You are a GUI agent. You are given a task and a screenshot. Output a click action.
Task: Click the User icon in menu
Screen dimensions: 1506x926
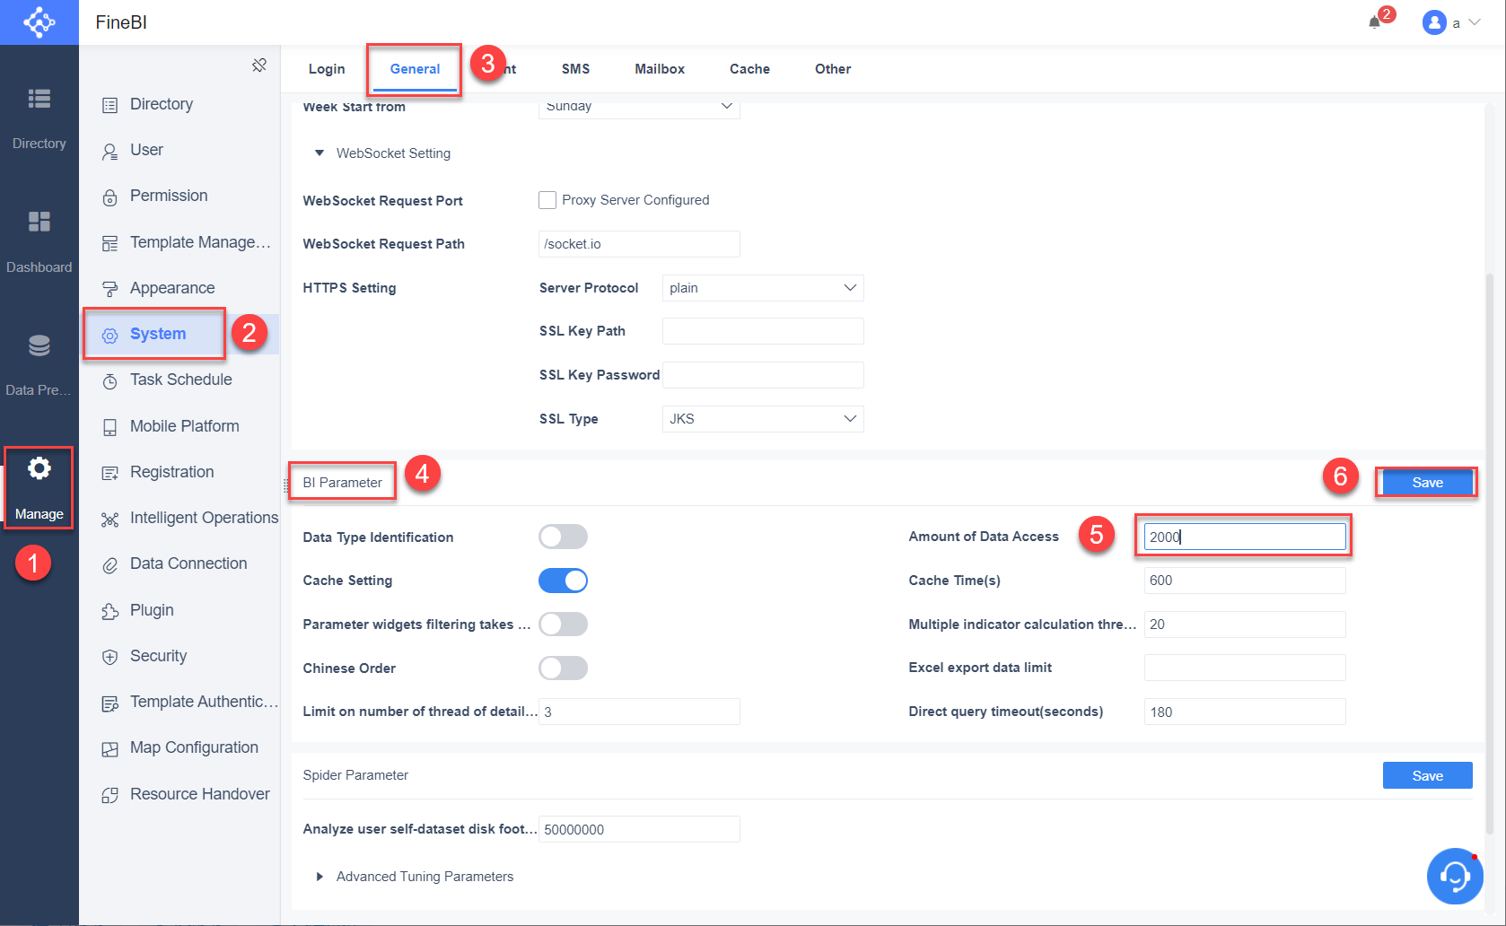[x=109, y=152]
